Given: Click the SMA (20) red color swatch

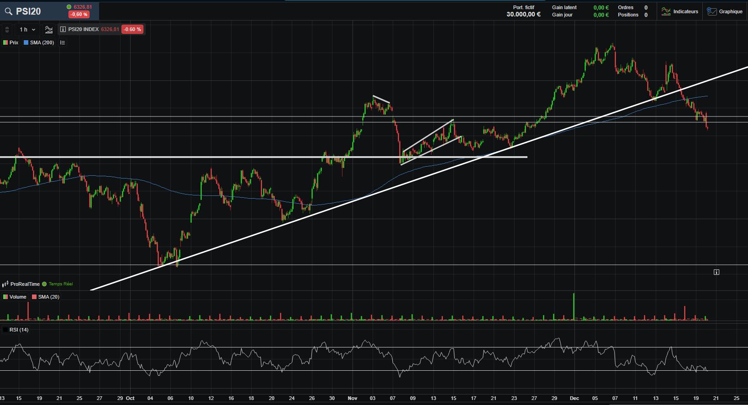Looking at the screenshot, I should point(34,297).
